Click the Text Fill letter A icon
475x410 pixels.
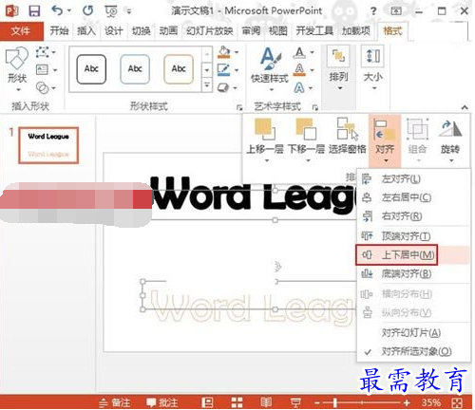(299, 52)
